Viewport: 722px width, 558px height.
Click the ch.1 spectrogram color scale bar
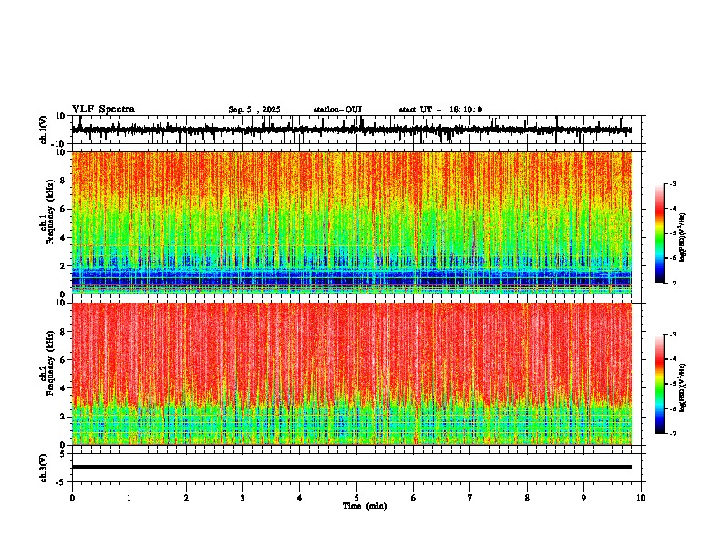click(x=660, y=233)
